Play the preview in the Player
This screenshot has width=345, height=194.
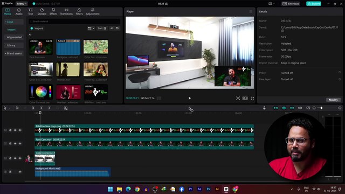point(189,98)
